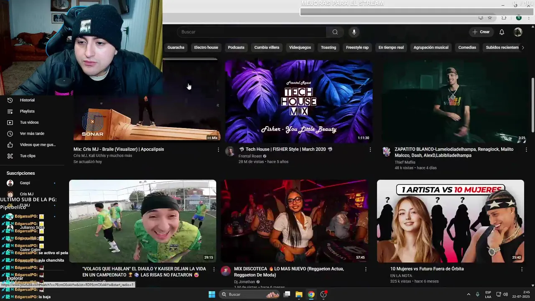The height and width of the screenshot is (301, 535).
Task: Click Thief Mafiia channel avatar
Action: point(387,151)
